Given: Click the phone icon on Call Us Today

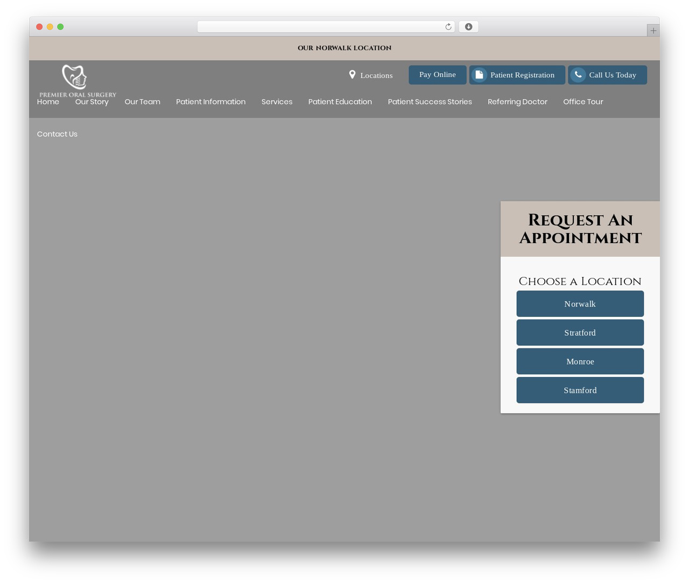Looking at the screenshot, I should (x=578, y=75).
